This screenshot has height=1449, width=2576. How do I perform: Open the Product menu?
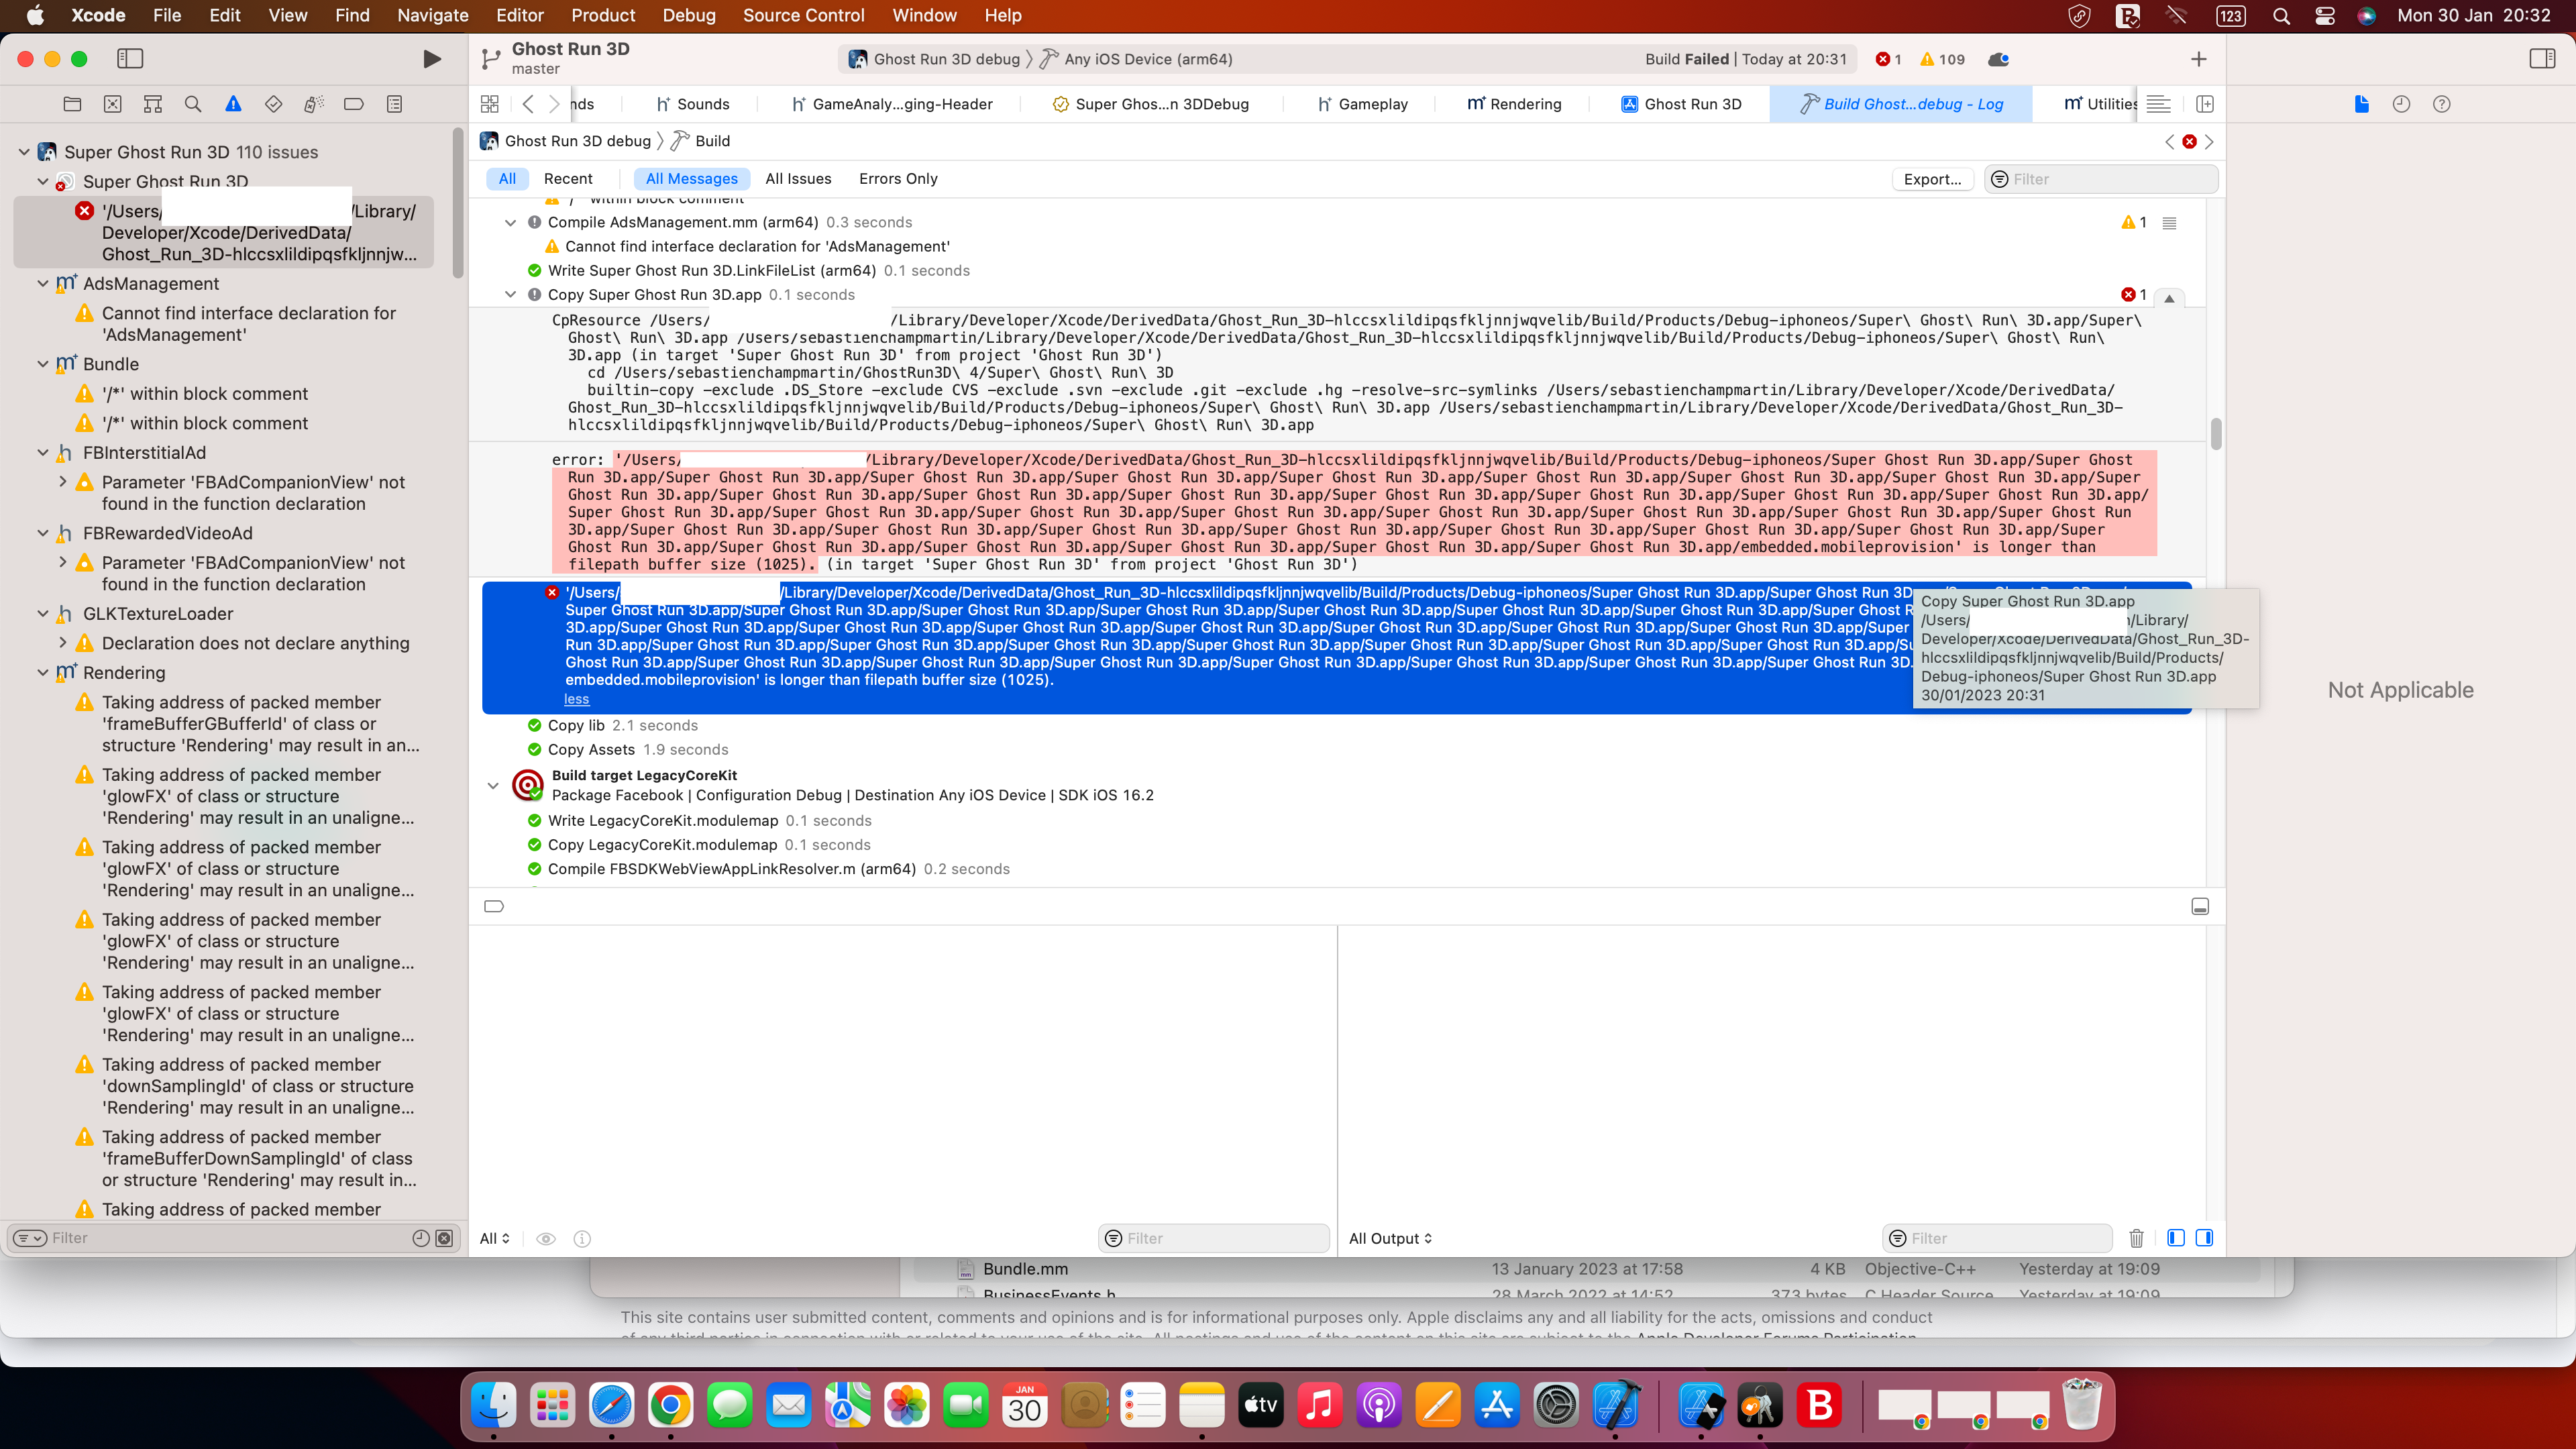[602, 15]
